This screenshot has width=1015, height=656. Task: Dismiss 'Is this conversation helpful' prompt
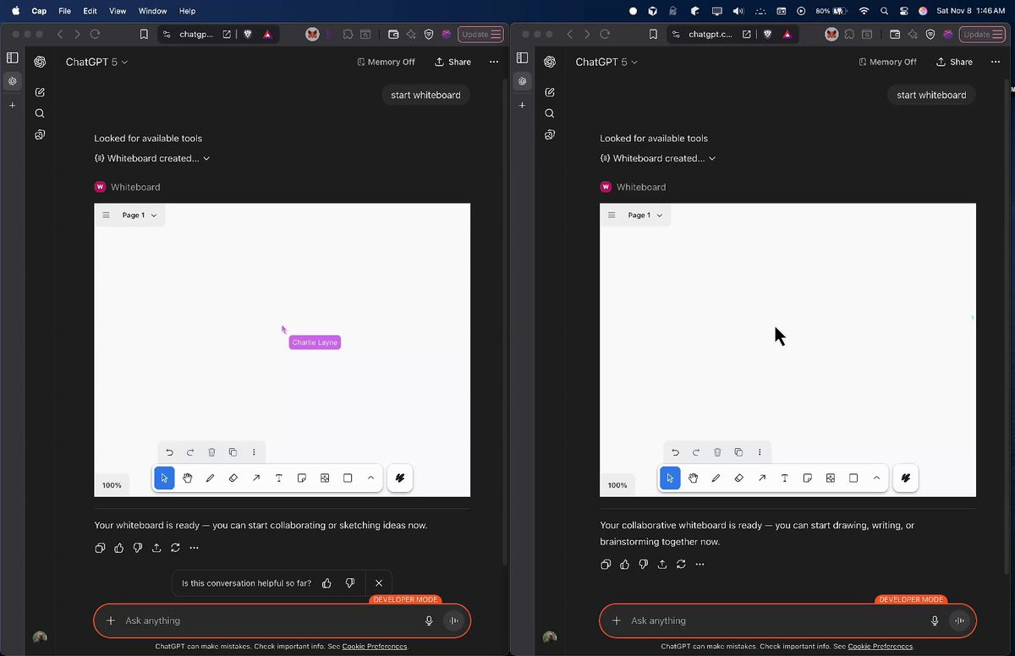pos(379,583)
